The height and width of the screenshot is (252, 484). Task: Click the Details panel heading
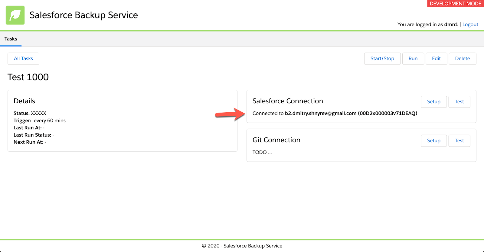click(x=25, y=101)
